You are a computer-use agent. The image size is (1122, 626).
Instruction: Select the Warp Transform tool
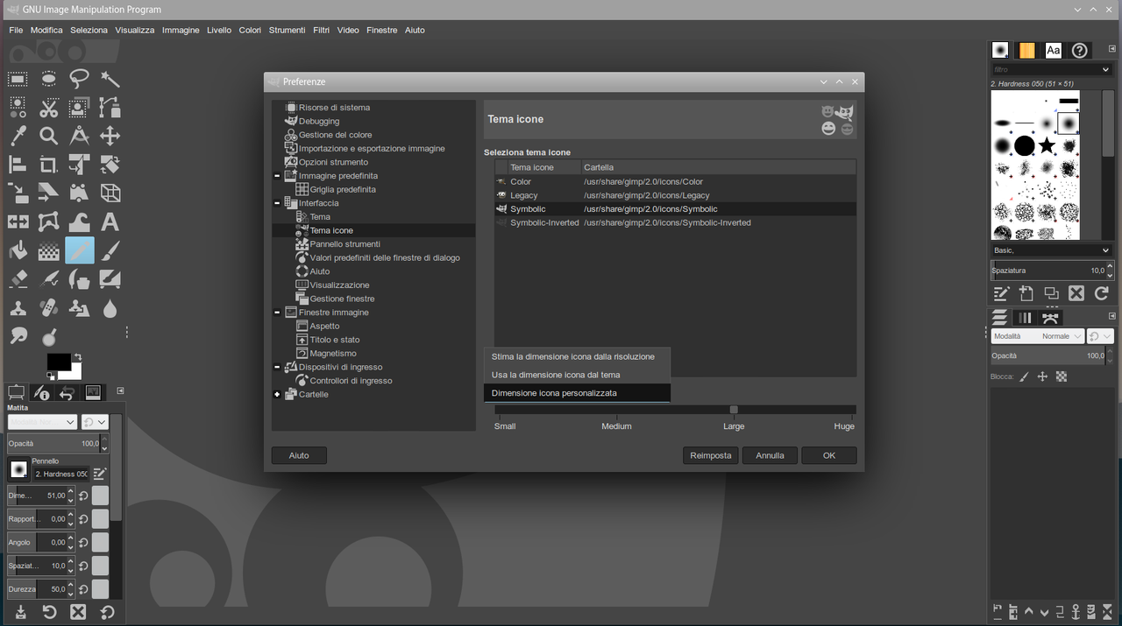point(79,222)
